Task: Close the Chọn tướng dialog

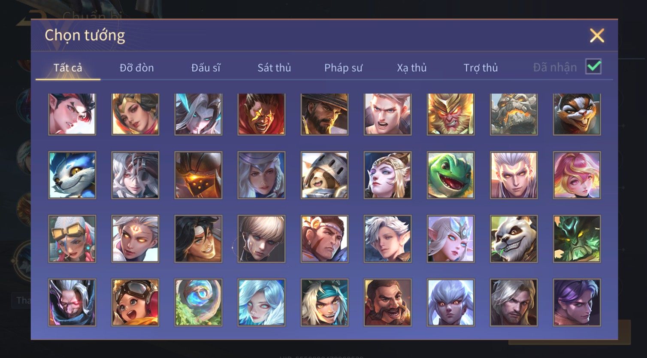Action: click(597, 35)
